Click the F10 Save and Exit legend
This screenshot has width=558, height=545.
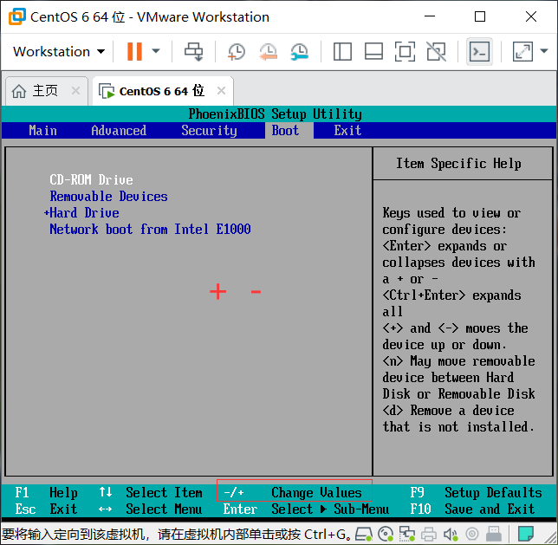click(x=472, y=509)
